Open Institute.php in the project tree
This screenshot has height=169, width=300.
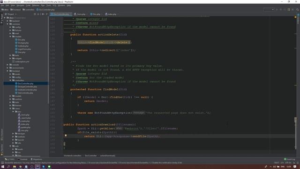(22, 46)
